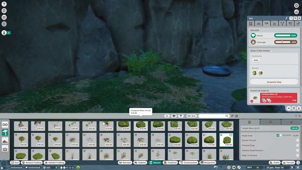The height and width of the screenshot is (170, 302).
Task: Adjust the Angle Snap slider
Action: (x=285, y=136)
